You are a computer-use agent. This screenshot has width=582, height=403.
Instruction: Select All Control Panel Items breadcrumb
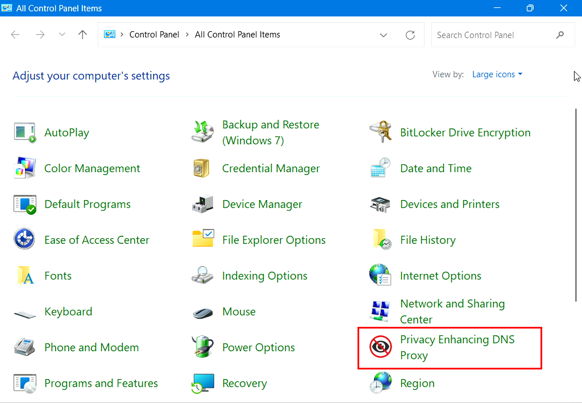point(237,35)
